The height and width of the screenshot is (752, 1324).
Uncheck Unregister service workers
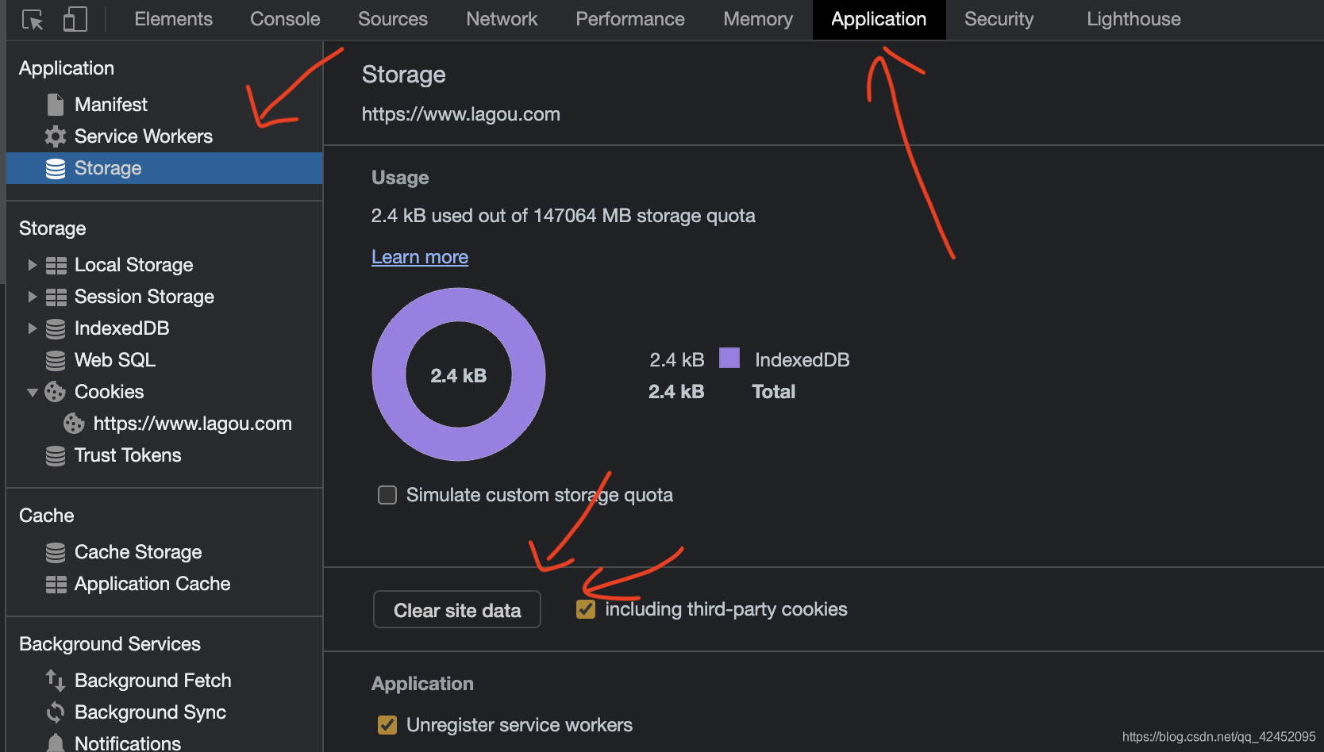click(387, 725)
